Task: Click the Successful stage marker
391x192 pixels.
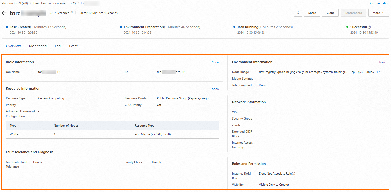Action: (x=348, y=27)
